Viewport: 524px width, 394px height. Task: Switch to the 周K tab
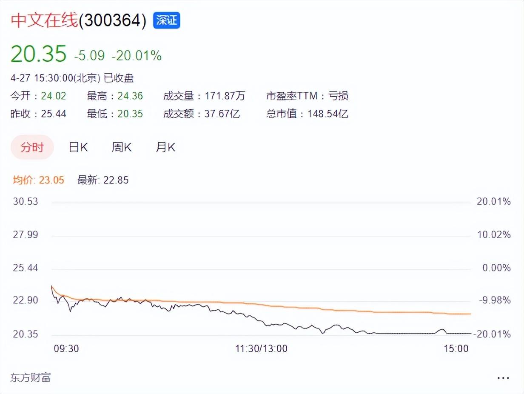(122, 148)
